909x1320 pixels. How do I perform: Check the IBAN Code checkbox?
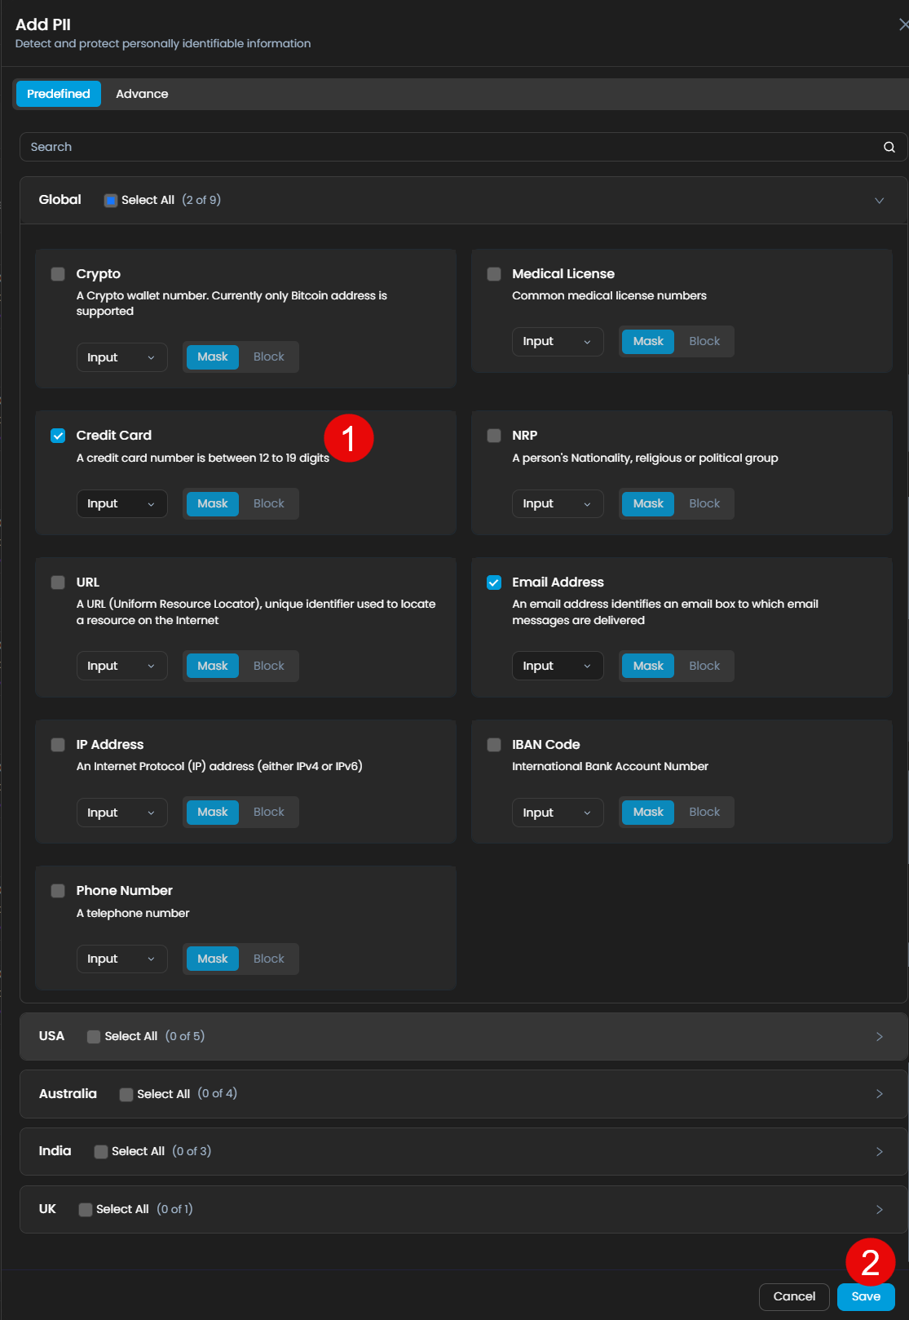(x=494, y=745)
